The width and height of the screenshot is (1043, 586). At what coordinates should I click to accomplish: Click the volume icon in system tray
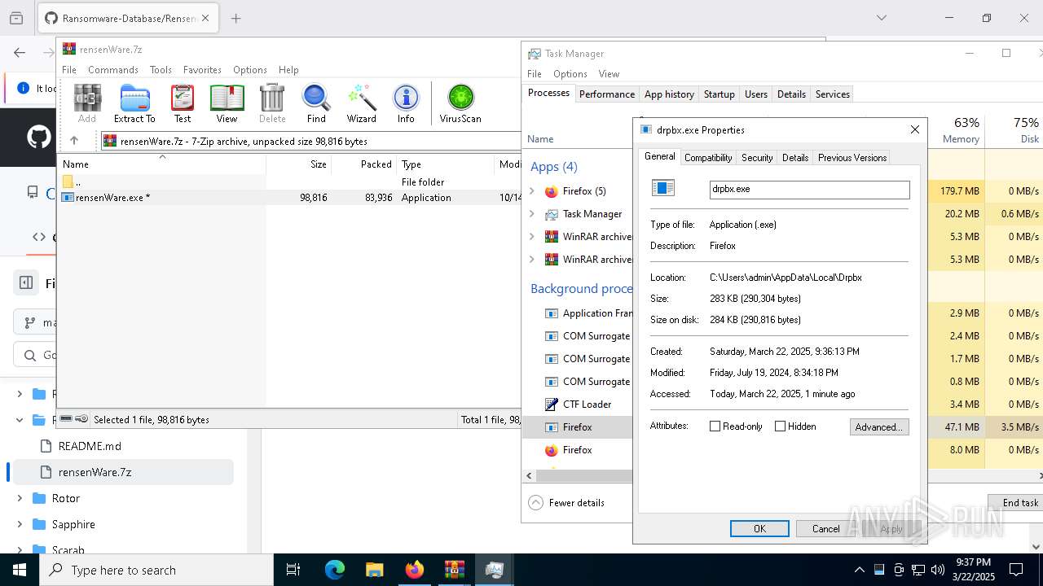(x=937, y=570)
